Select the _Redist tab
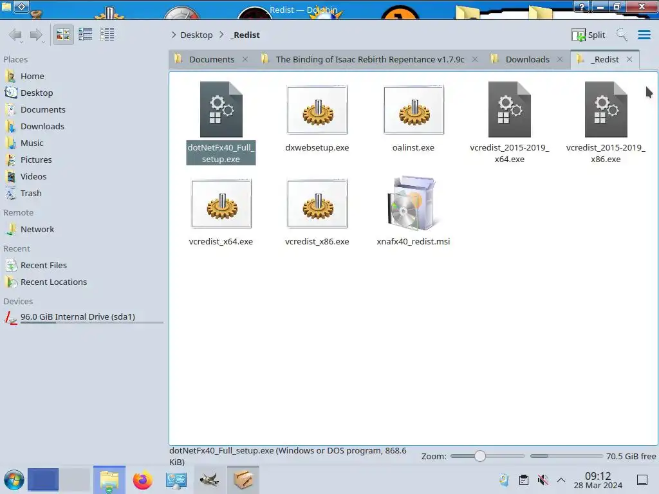 [604, 59]
